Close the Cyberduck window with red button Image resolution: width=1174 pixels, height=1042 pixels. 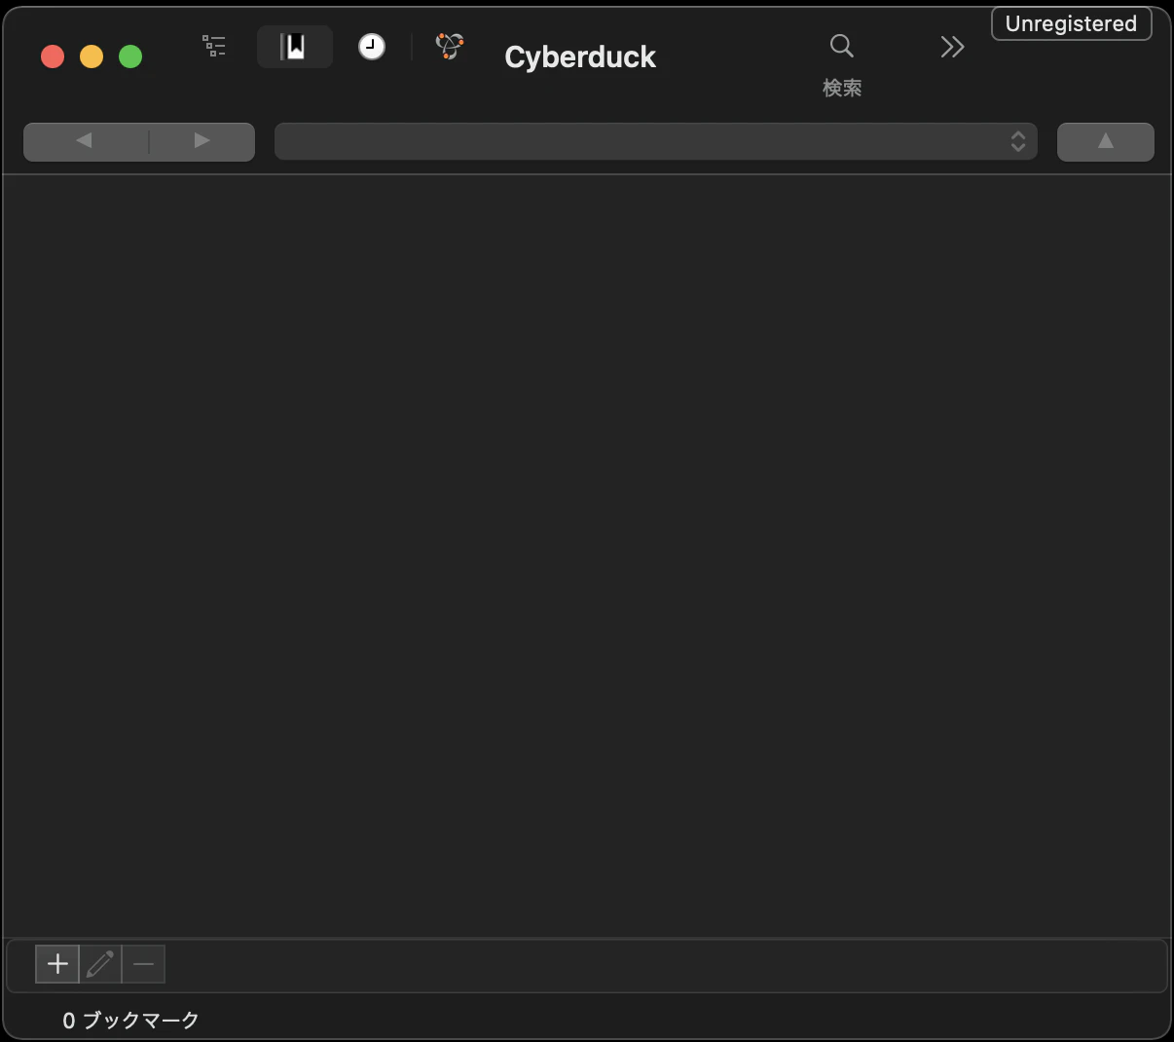(x=53, y=57)
